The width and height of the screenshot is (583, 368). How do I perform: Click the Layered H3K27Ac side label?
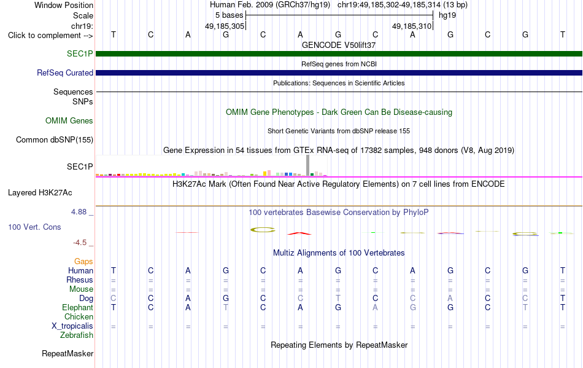click(40, 193)
